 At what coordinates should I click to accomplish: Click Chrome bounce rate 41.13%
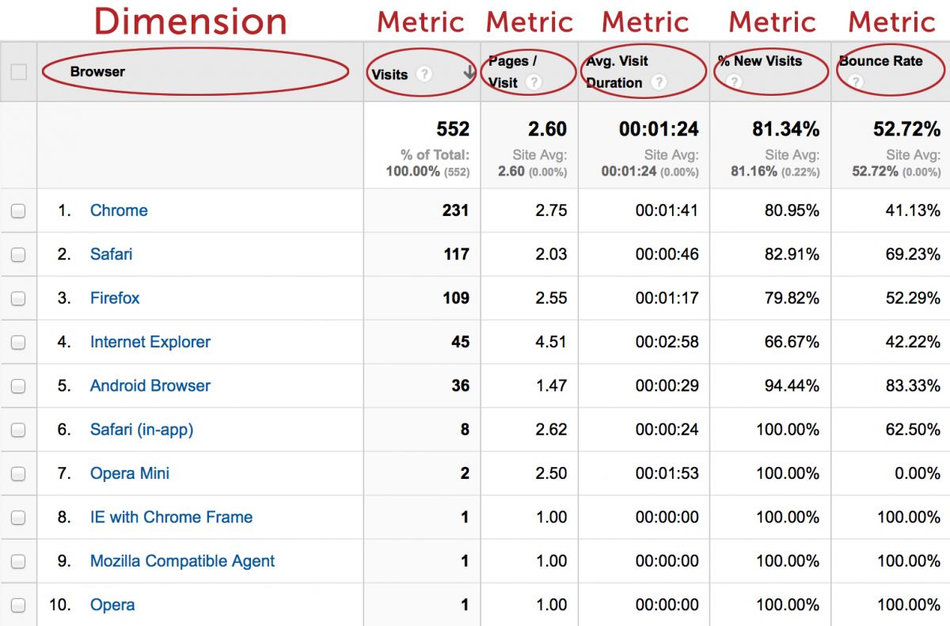pyautogui.click(x=914, y=211)
